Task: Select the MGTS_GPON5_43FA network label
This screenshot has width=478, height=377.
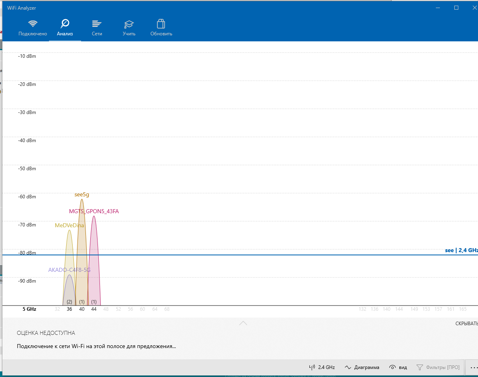Action: pyautogui.click(x=94, y=211)
